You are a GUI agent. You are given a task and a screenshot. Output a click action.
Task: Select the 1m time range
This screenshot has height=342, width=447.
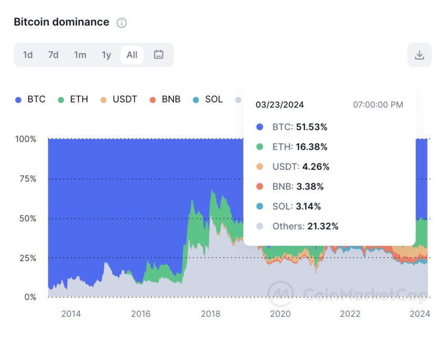pyautogui.click(x=80, y=55)
